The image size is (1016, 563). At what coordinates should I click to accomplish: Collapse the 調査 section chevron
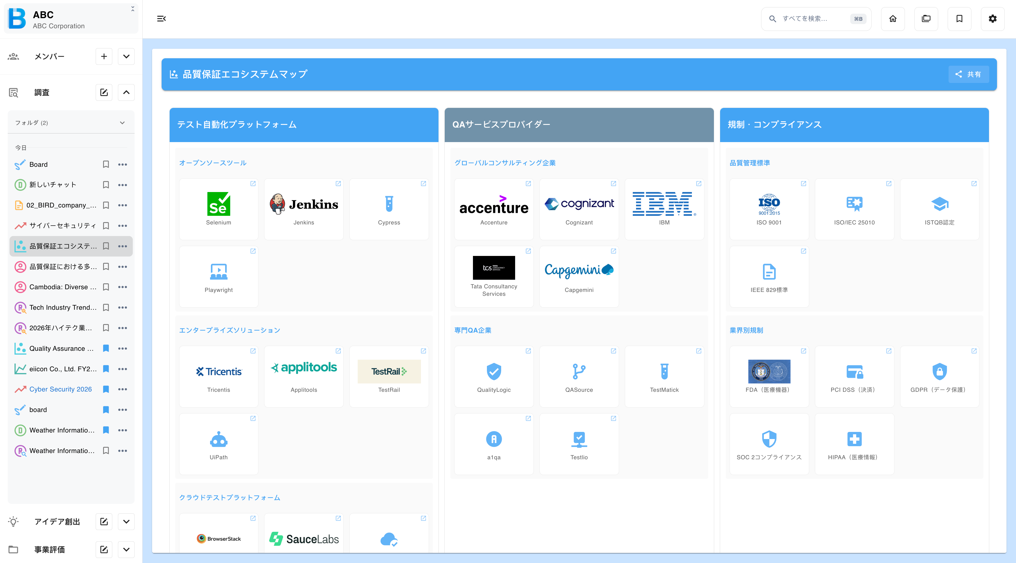click(x=126, y=92)
